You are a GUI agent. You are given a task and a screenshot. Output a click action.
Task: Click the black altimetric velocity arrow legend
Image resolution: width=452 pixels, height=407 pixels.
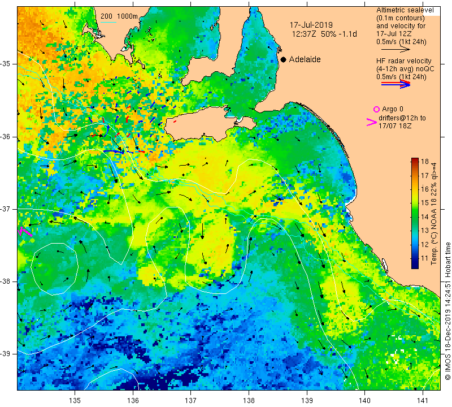pos(395,49)
